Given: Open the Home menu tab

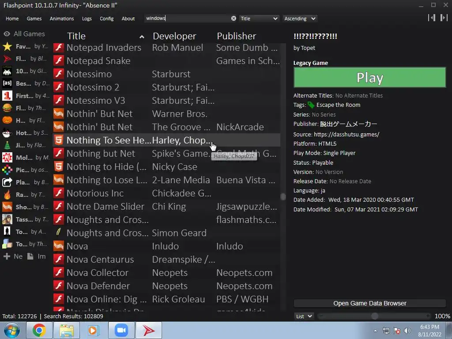Looking at the screenshot, I should coord(12,19).
